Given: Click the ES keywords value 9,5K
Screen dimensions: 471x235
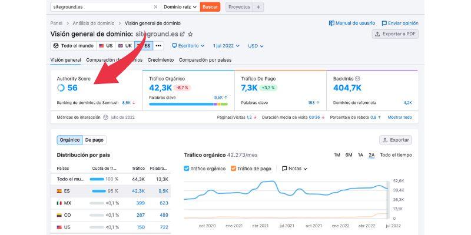Looking at the screenshot, I should click(164, 191).
